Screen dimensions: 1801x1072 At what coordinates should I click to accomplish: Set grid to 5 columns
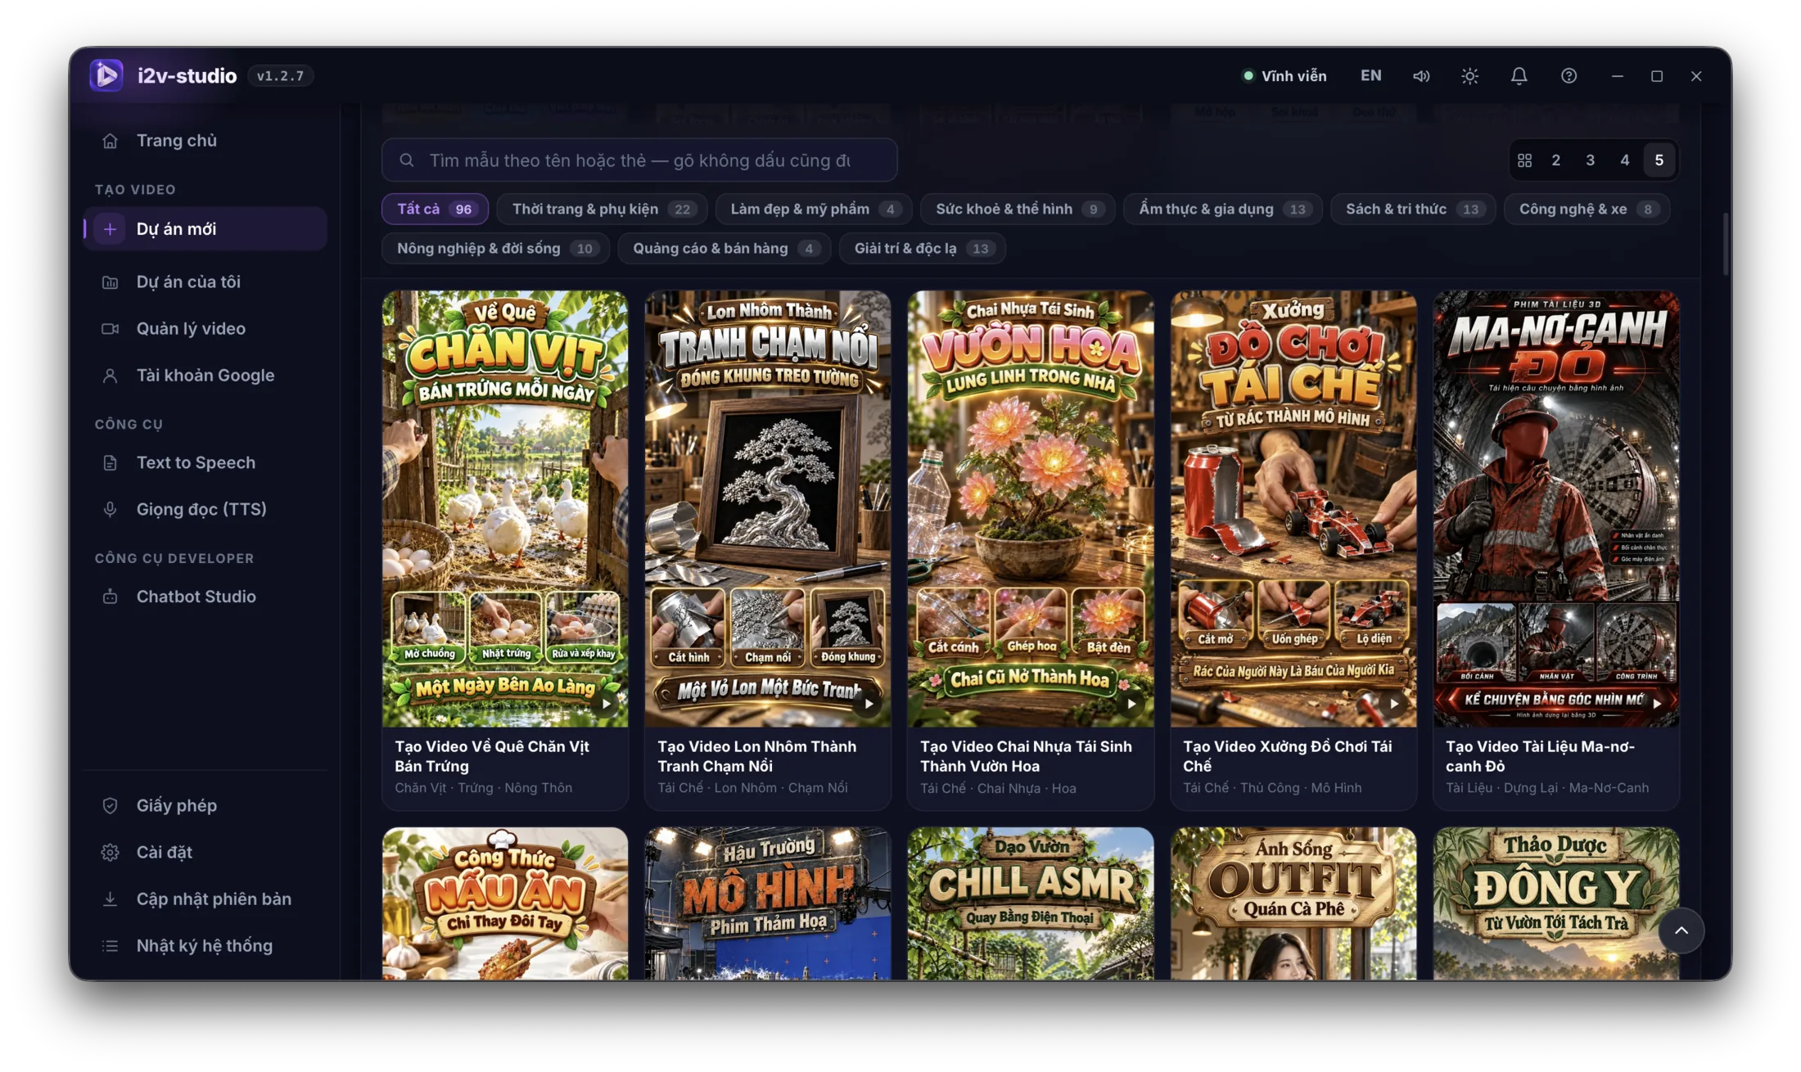click(1659, 160)
